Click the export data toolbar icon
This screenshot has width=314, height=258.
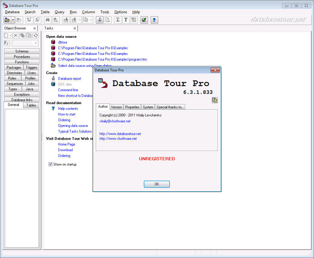tap(74, 20)
